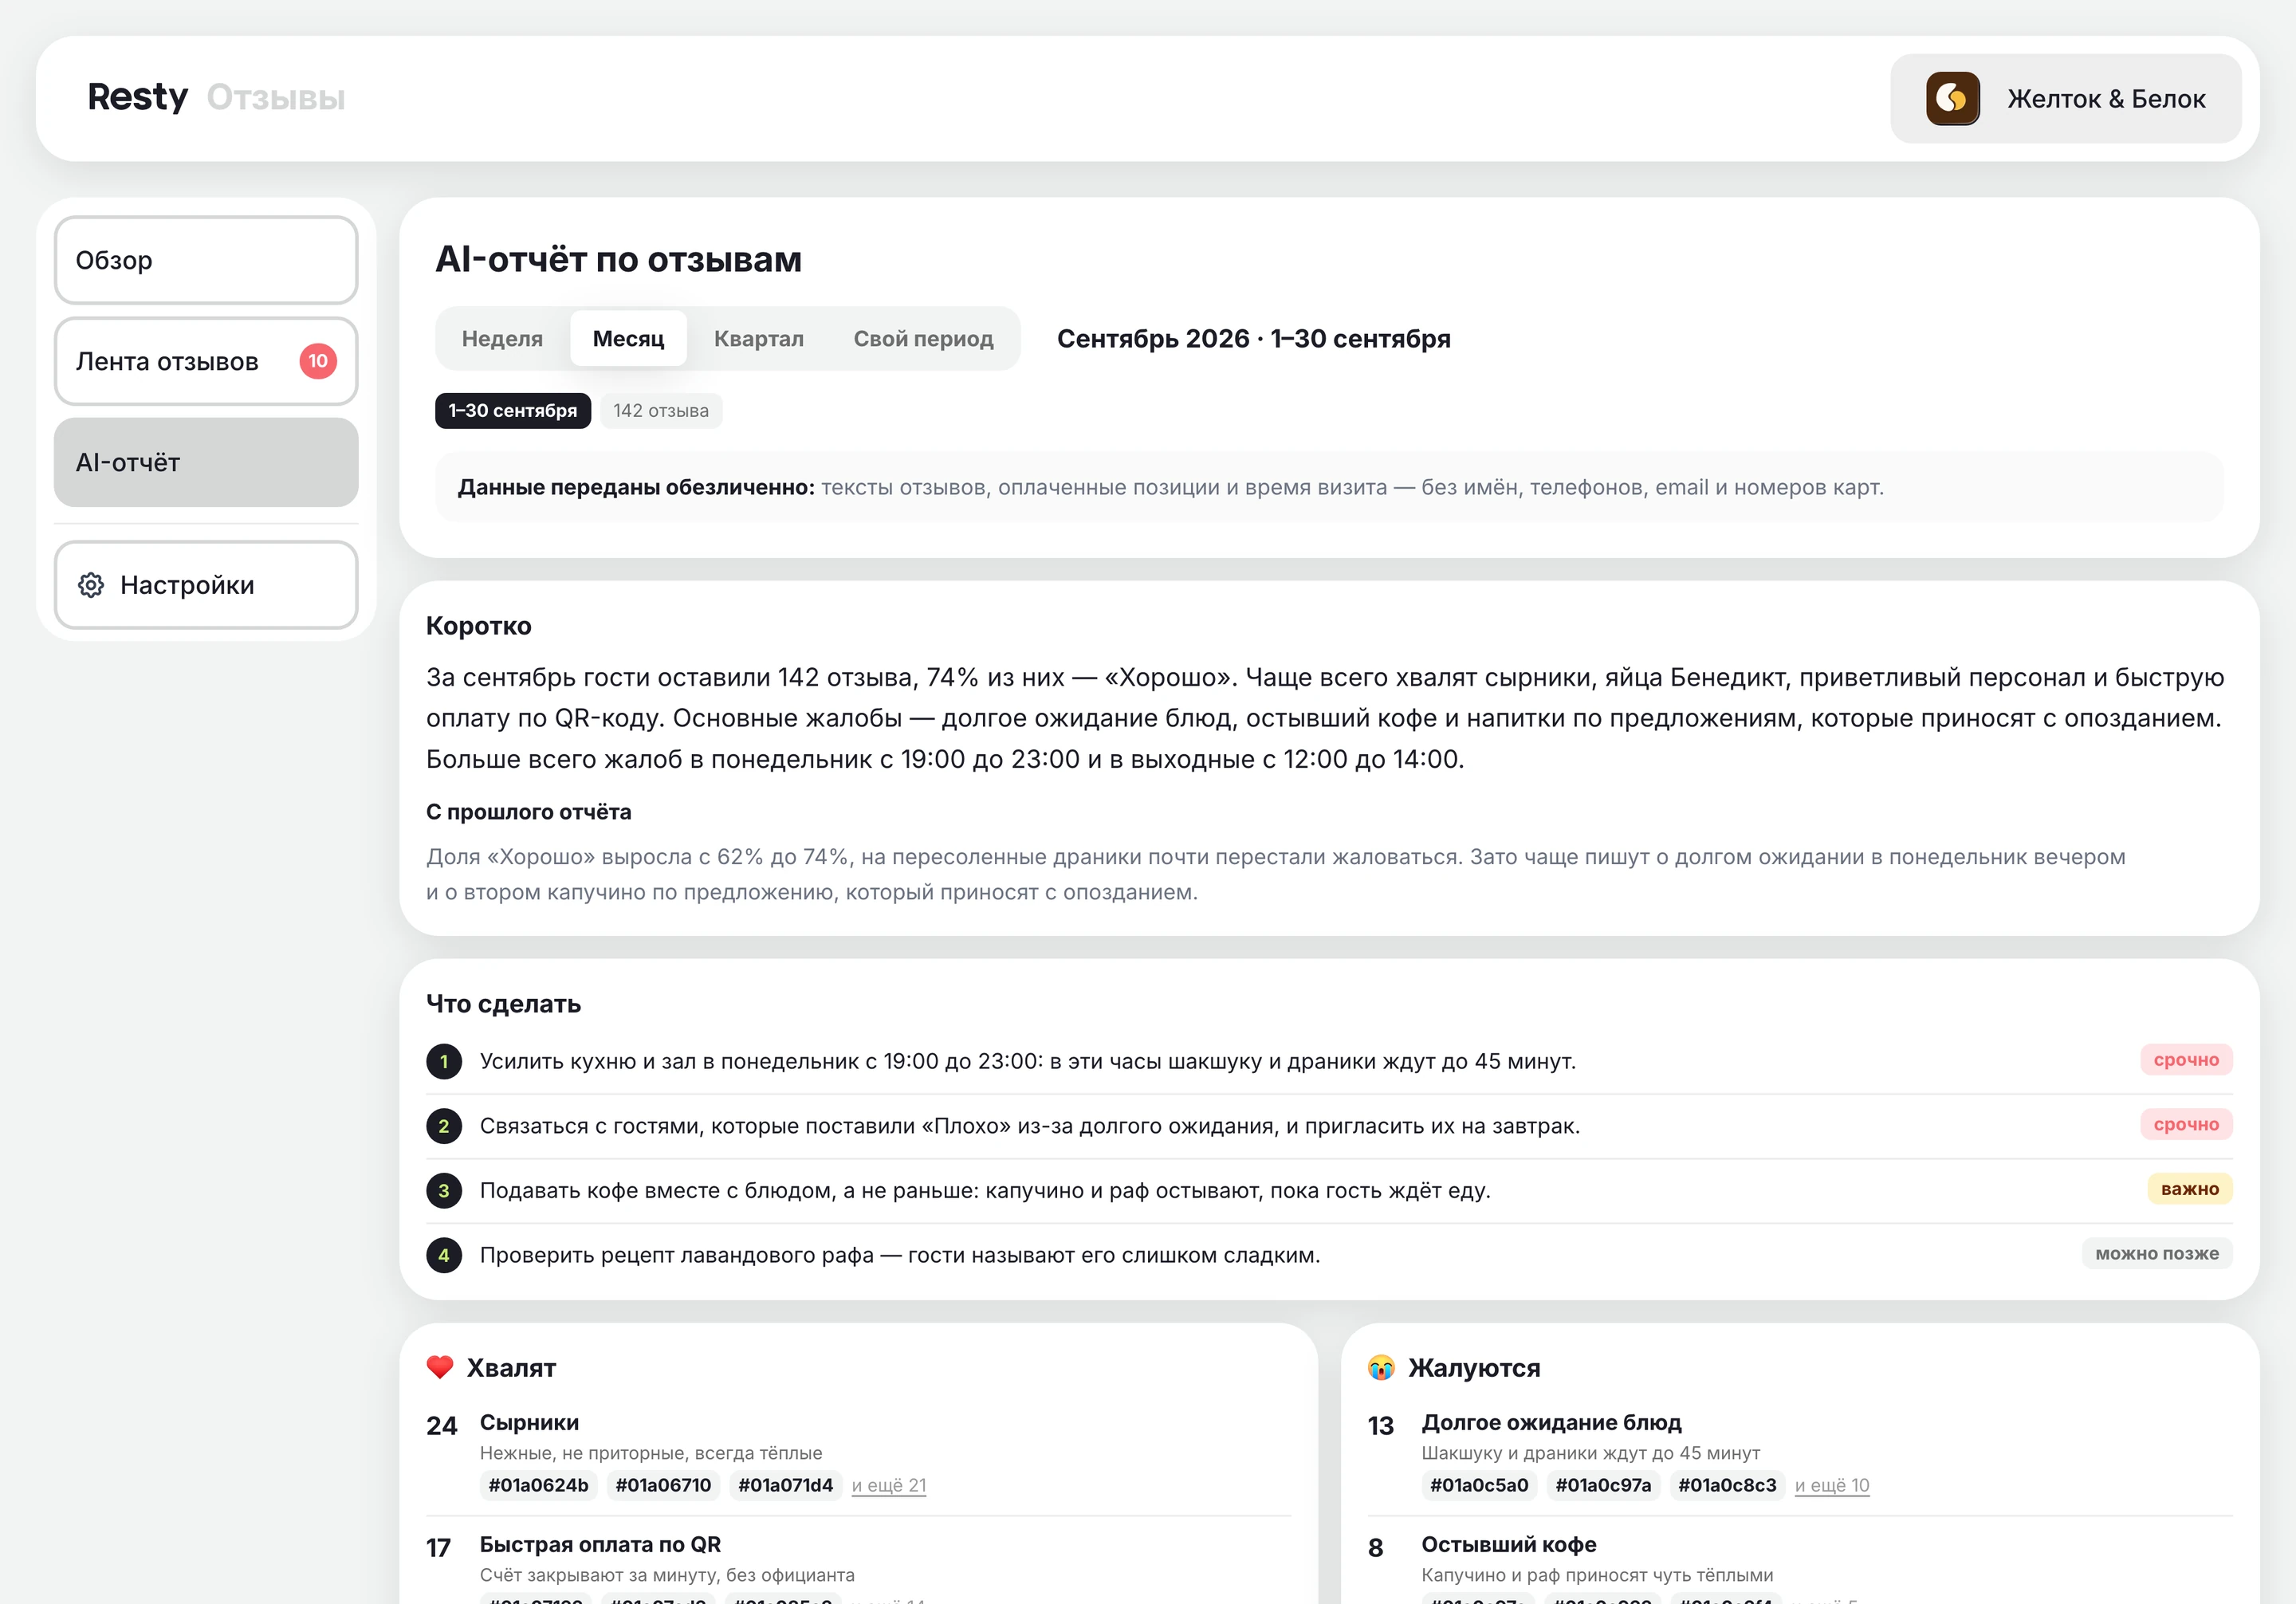
Task: Choose the Свой период tab
Action: coord(923,338)
